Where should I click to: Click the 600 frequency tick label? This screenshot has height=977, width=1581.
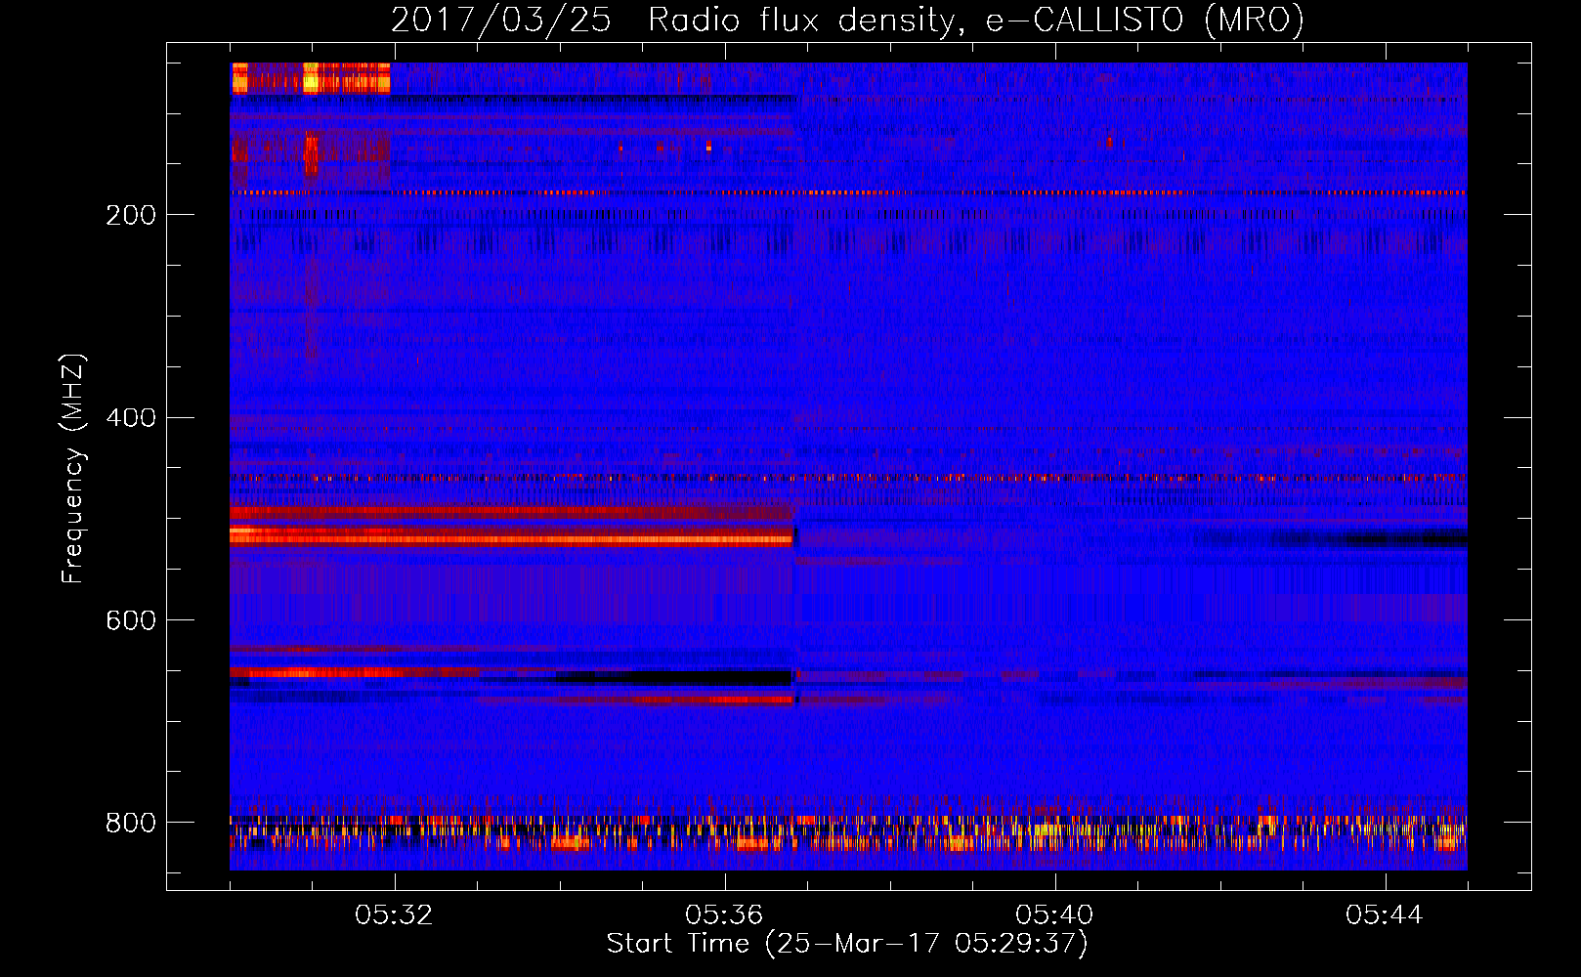pos(131,621)
